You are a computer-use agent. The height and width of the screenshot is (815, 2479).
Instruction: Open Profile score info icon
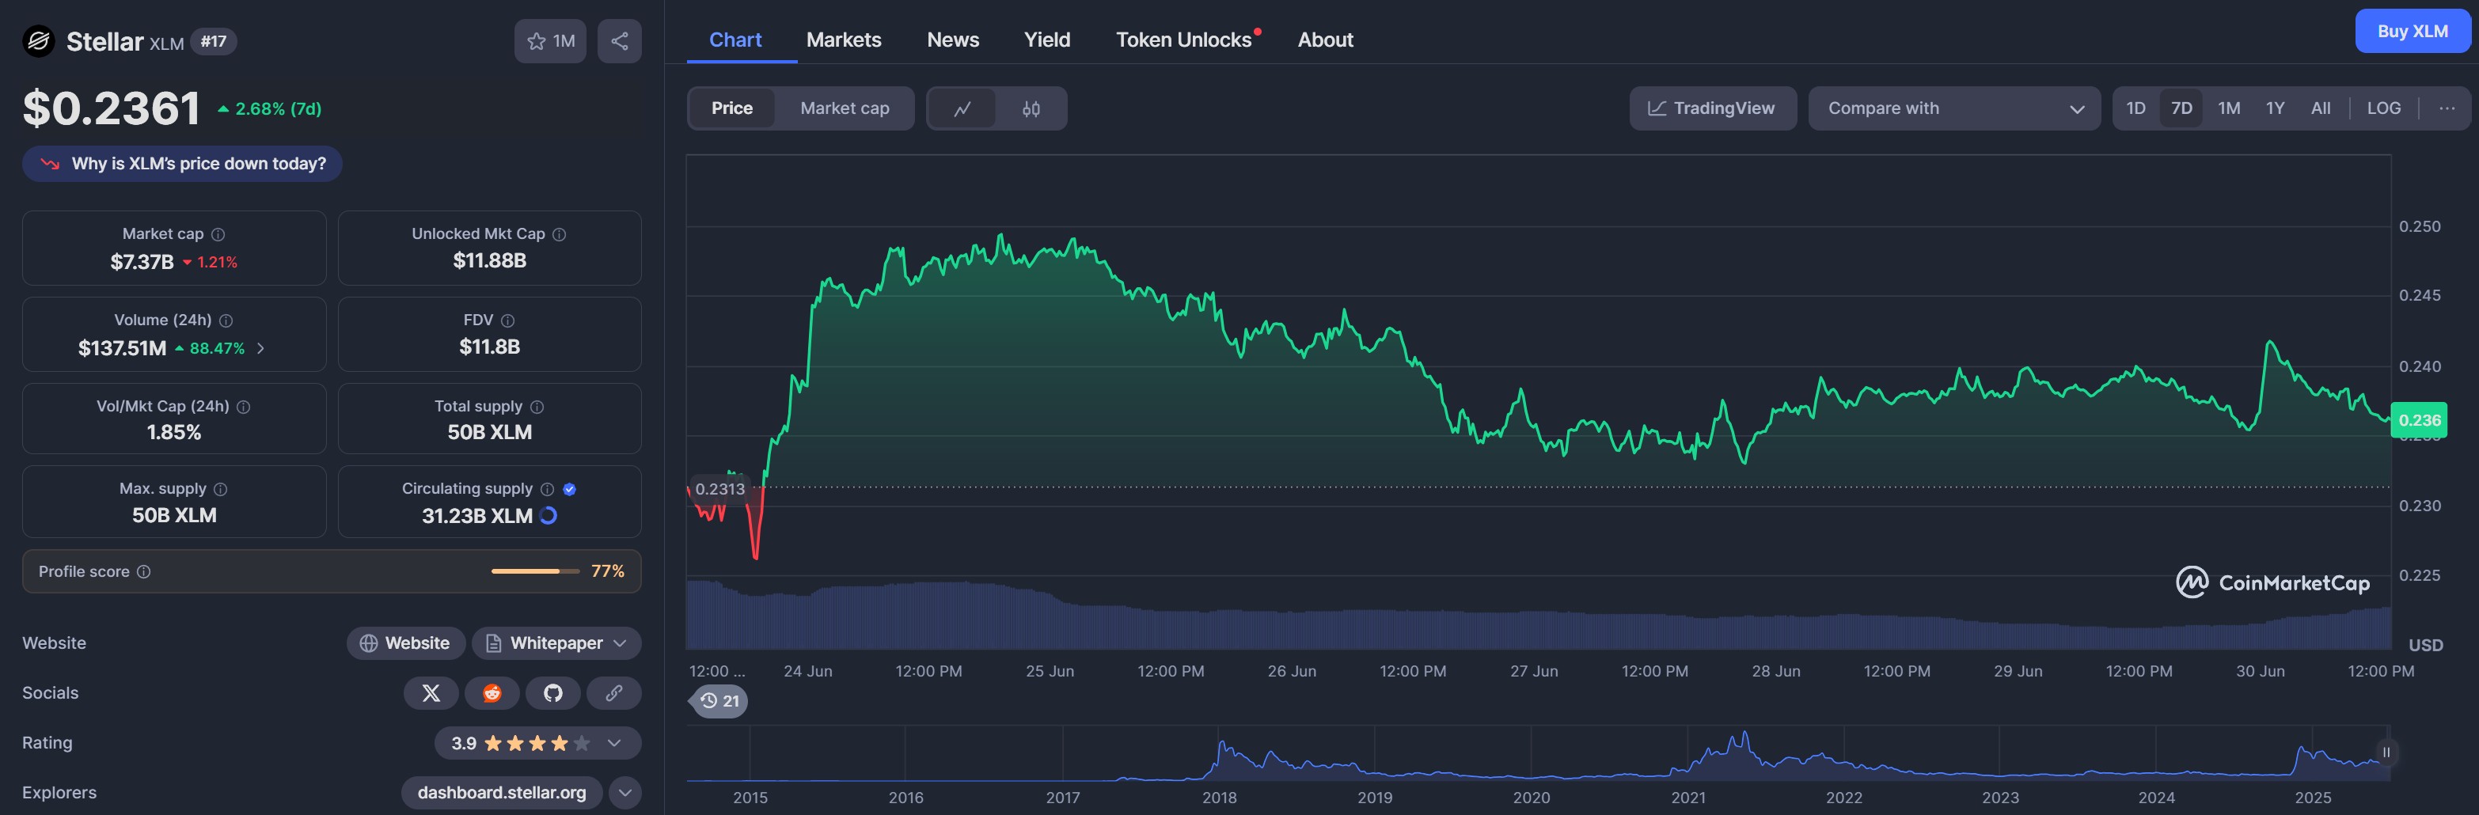pos(143,571)
